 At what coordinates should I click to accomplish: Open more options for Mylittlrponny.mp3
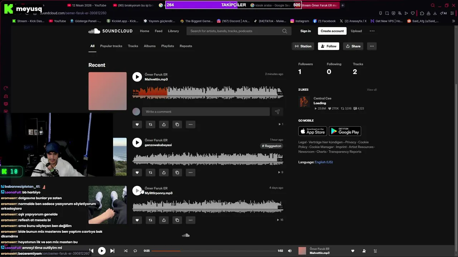[190, 220]
